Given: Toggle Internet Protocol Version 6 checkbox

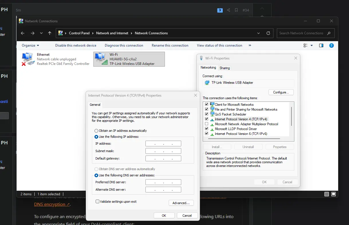Looking at the screenshot, I should [206, 134].
